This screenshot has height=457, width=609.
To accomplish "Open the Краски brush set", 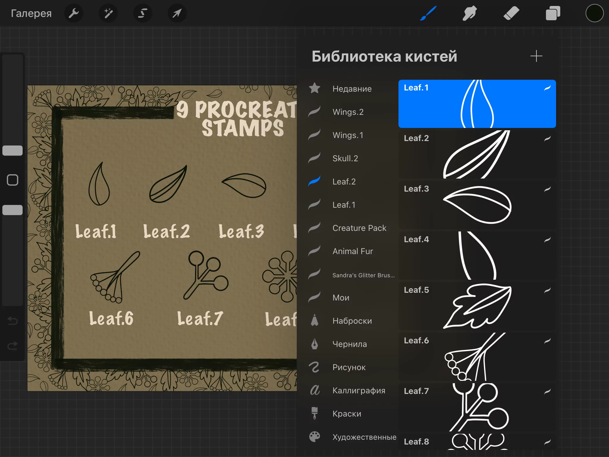I will (x=352, y=414).
